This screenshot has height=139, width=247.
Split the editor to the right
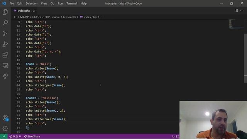click(x=236, y=10)
